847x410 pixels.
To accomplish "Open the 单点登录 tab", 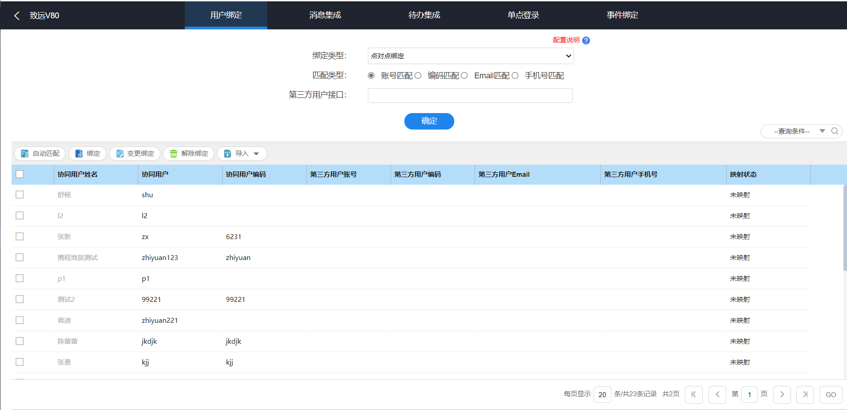I will tap(523, 15).
